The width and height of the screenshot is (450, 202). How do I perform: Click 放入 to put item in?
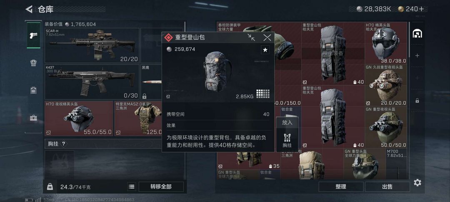tap(287, 123)
